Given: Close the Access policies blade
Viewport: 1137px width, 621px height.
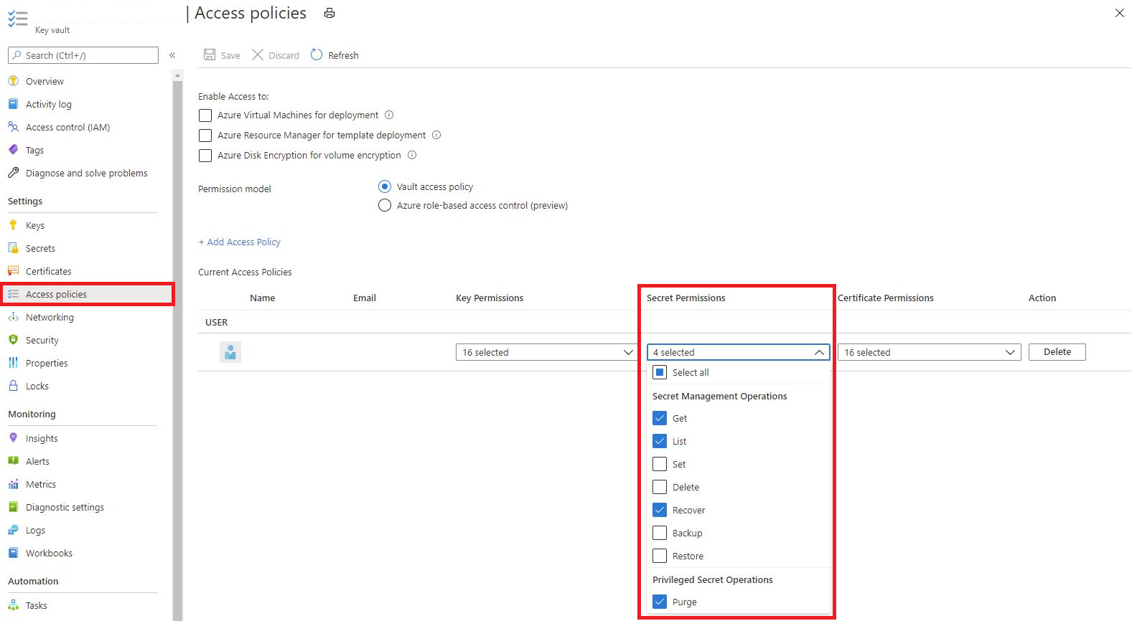Looking at the screenshot, I should tap(1120, 13).
